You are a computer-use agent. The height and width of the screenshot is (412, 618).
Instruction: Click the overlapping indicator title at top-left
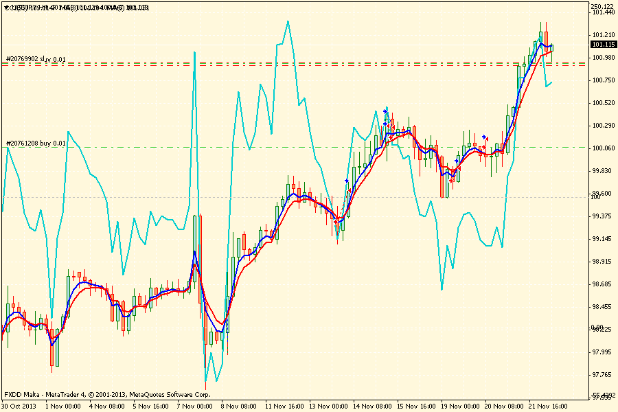[x=76, y=8]
